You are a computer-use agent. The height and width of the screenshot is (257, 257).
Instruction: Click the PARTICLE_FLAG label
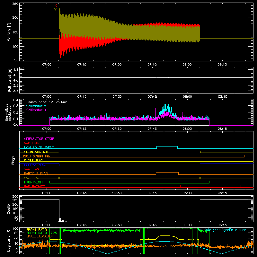coord(36,173)
